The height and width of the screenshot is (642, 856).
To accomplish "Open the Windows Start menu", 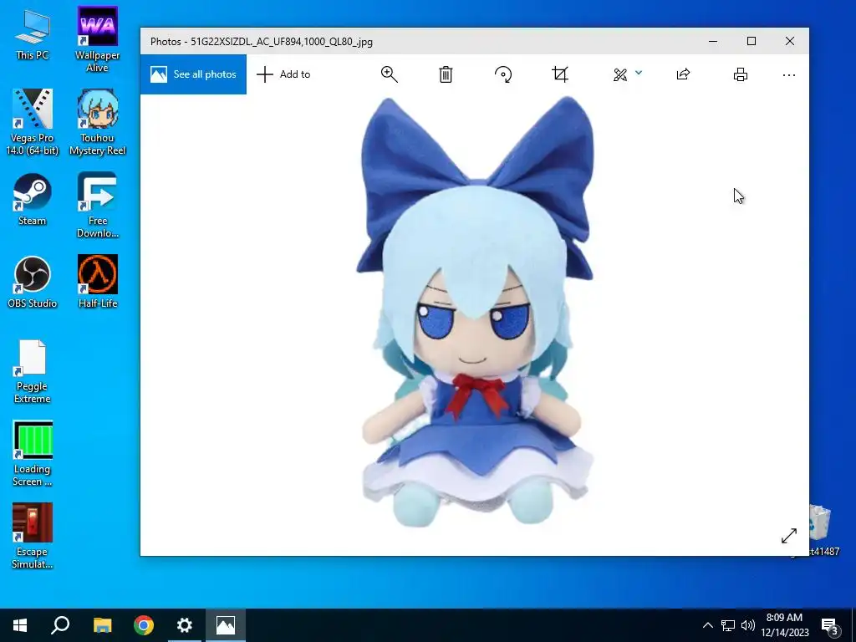I will point(20,625).
